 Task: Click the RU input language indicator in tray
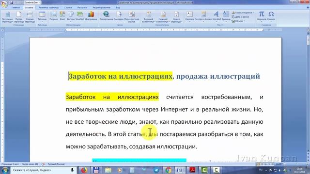pyautogui.click(x=261, y=170)
